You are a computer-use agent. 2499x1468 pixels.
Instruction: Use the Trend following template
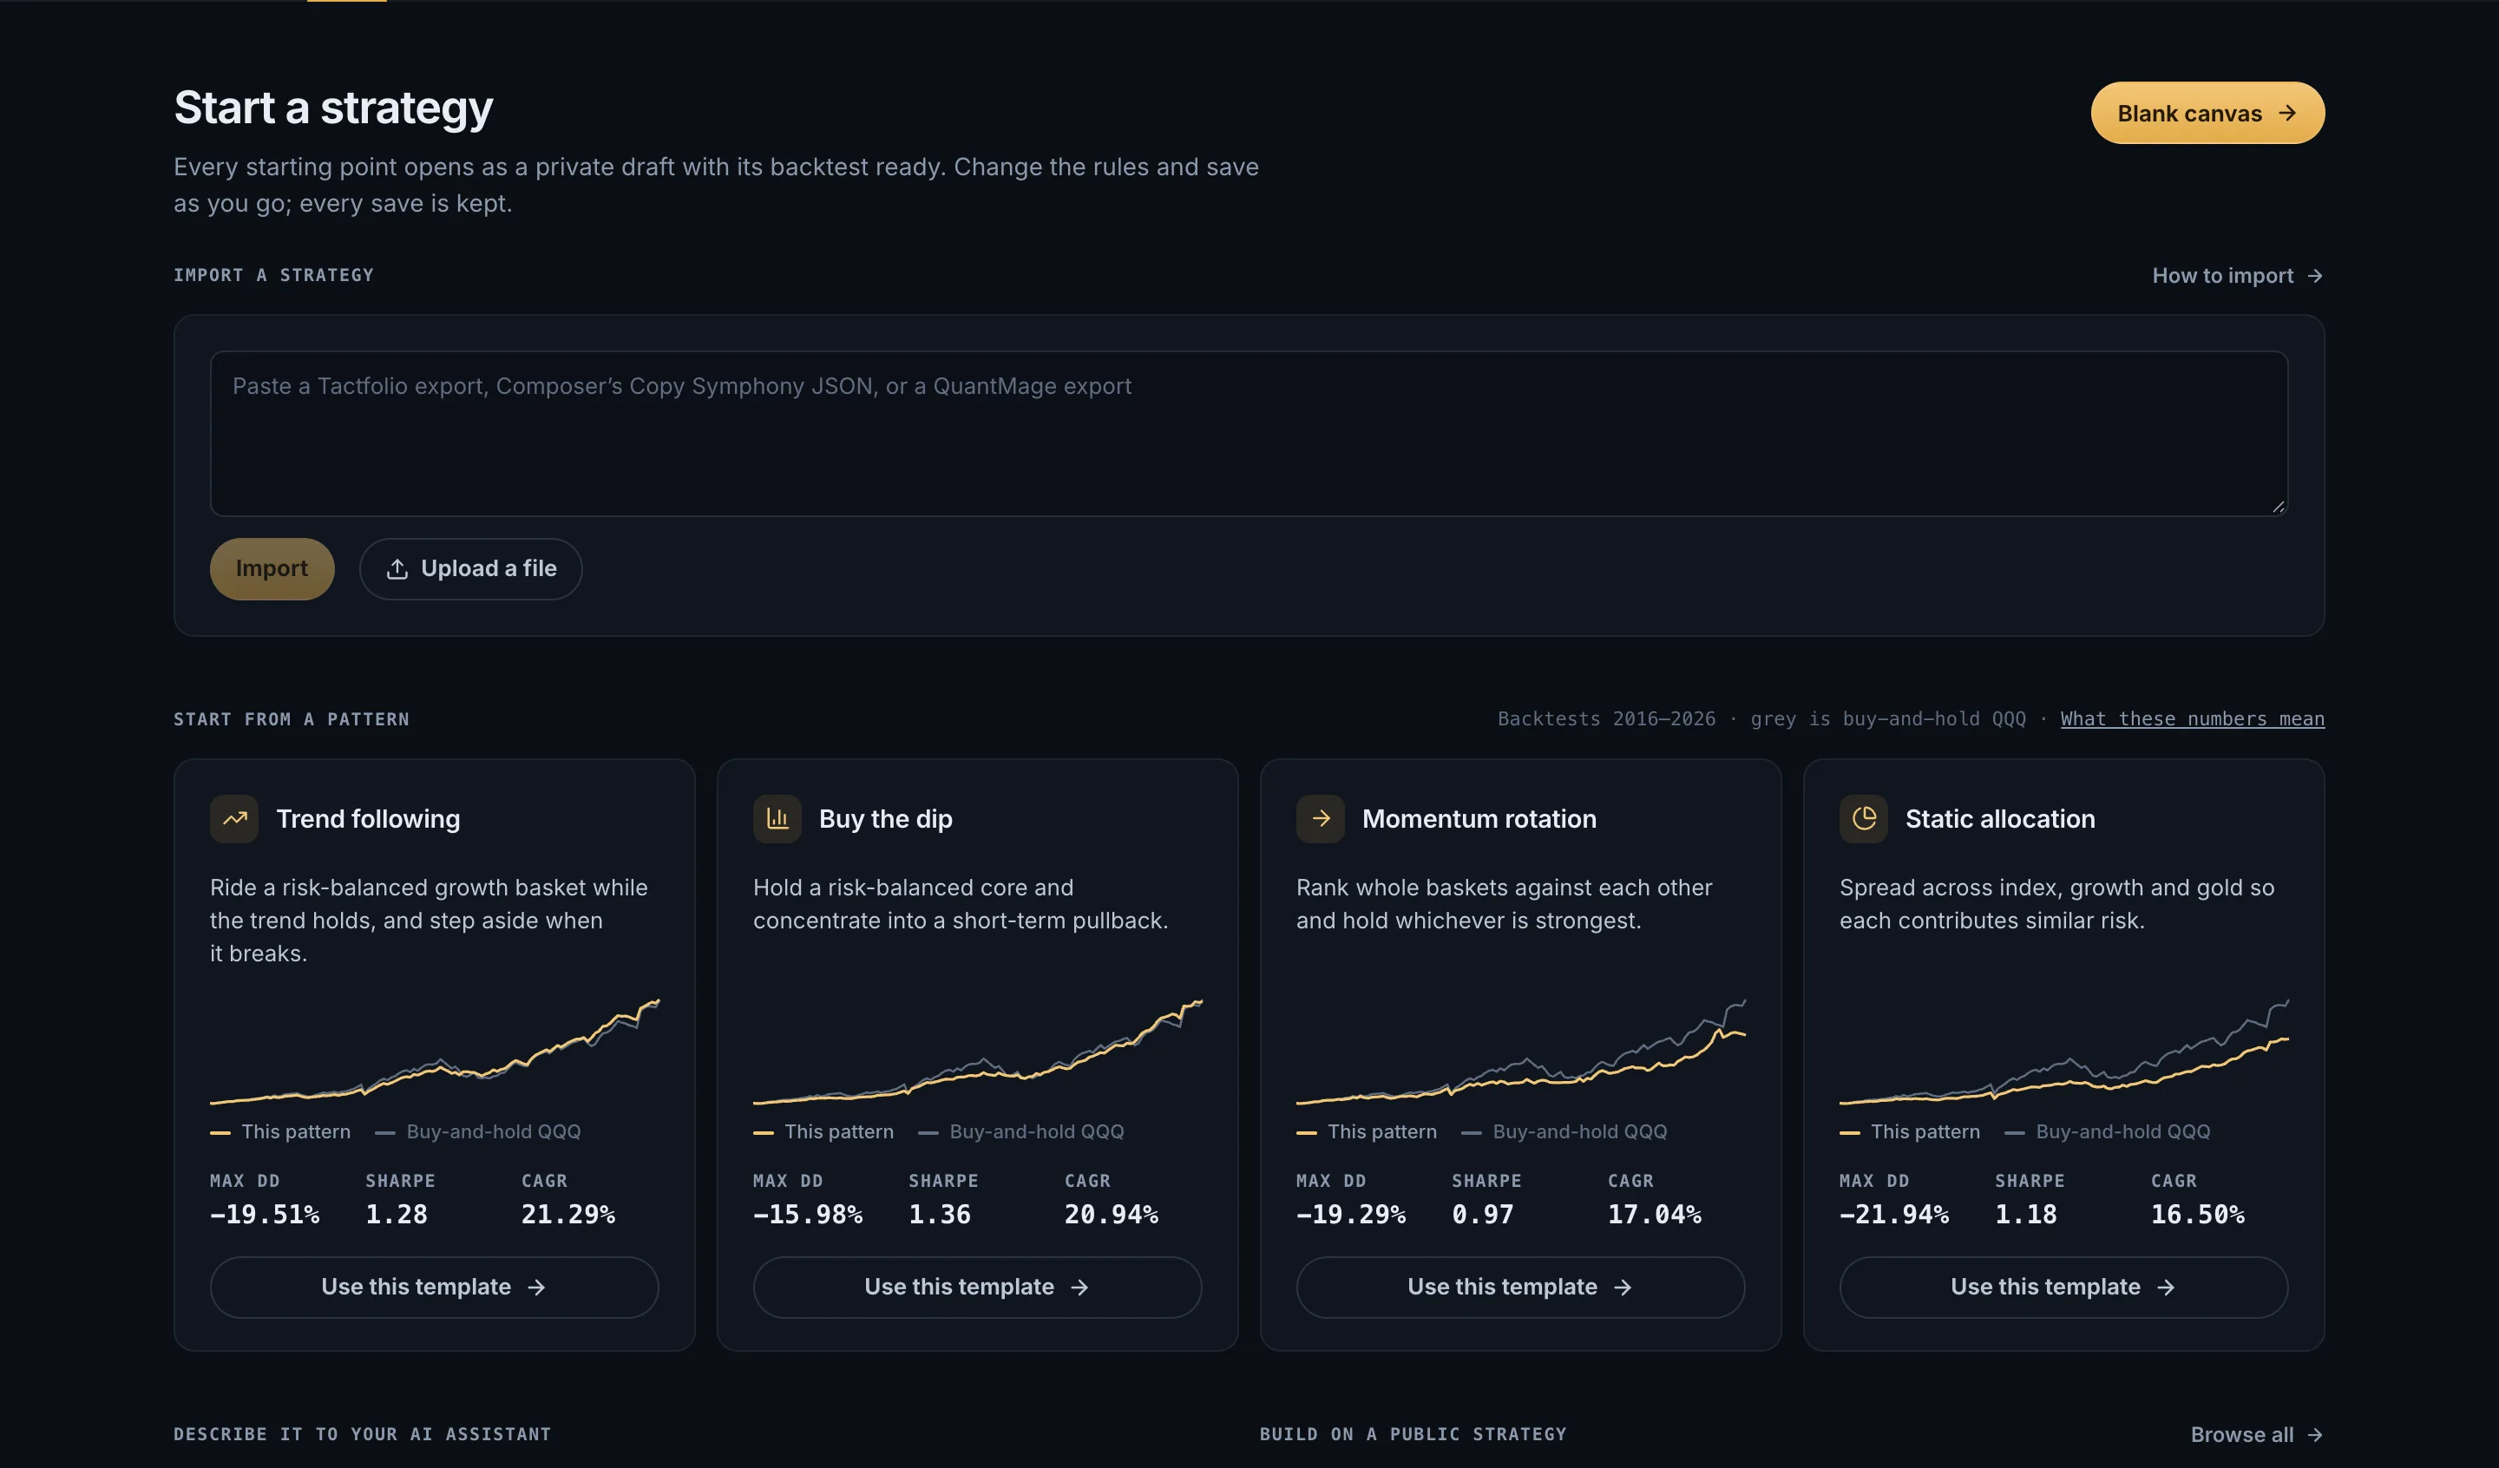tap(435, 1287)
